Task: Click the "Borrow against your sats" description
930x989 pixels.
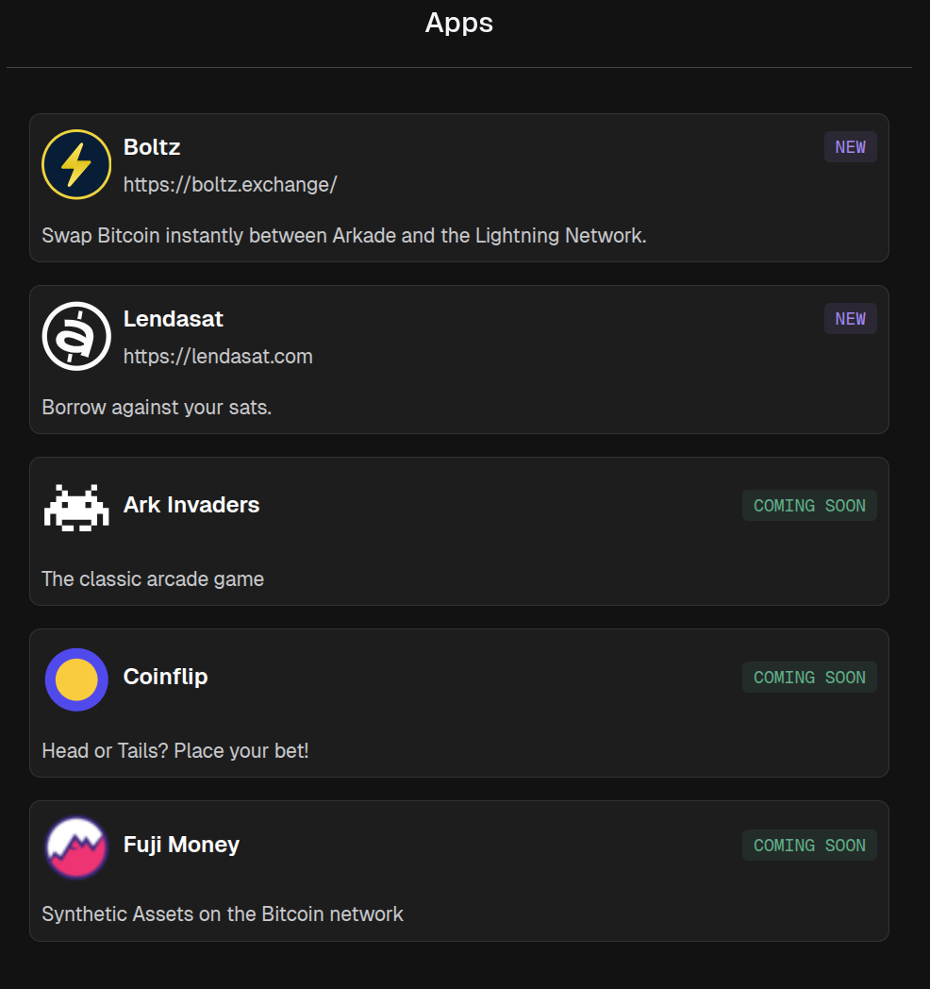Action: click(x=157, y=408)
